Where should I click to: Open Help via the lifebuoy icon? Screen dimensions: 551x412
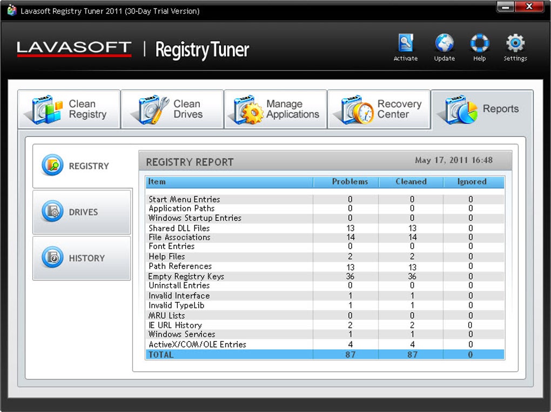479,43
